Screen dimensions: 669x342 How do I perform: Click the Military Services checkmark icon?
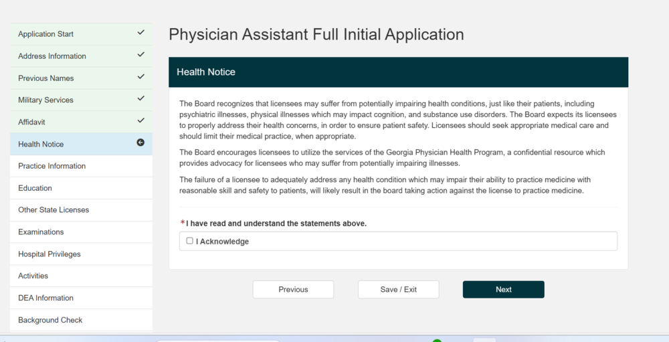[140, 98]
